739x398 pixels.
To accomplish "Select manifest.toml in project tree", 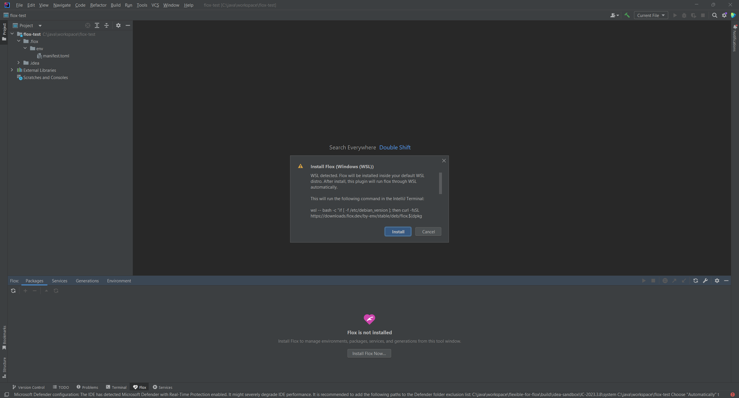I will coord(53,56).
